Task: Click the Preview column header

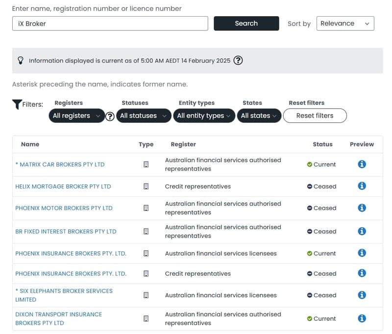Action: 362,144
